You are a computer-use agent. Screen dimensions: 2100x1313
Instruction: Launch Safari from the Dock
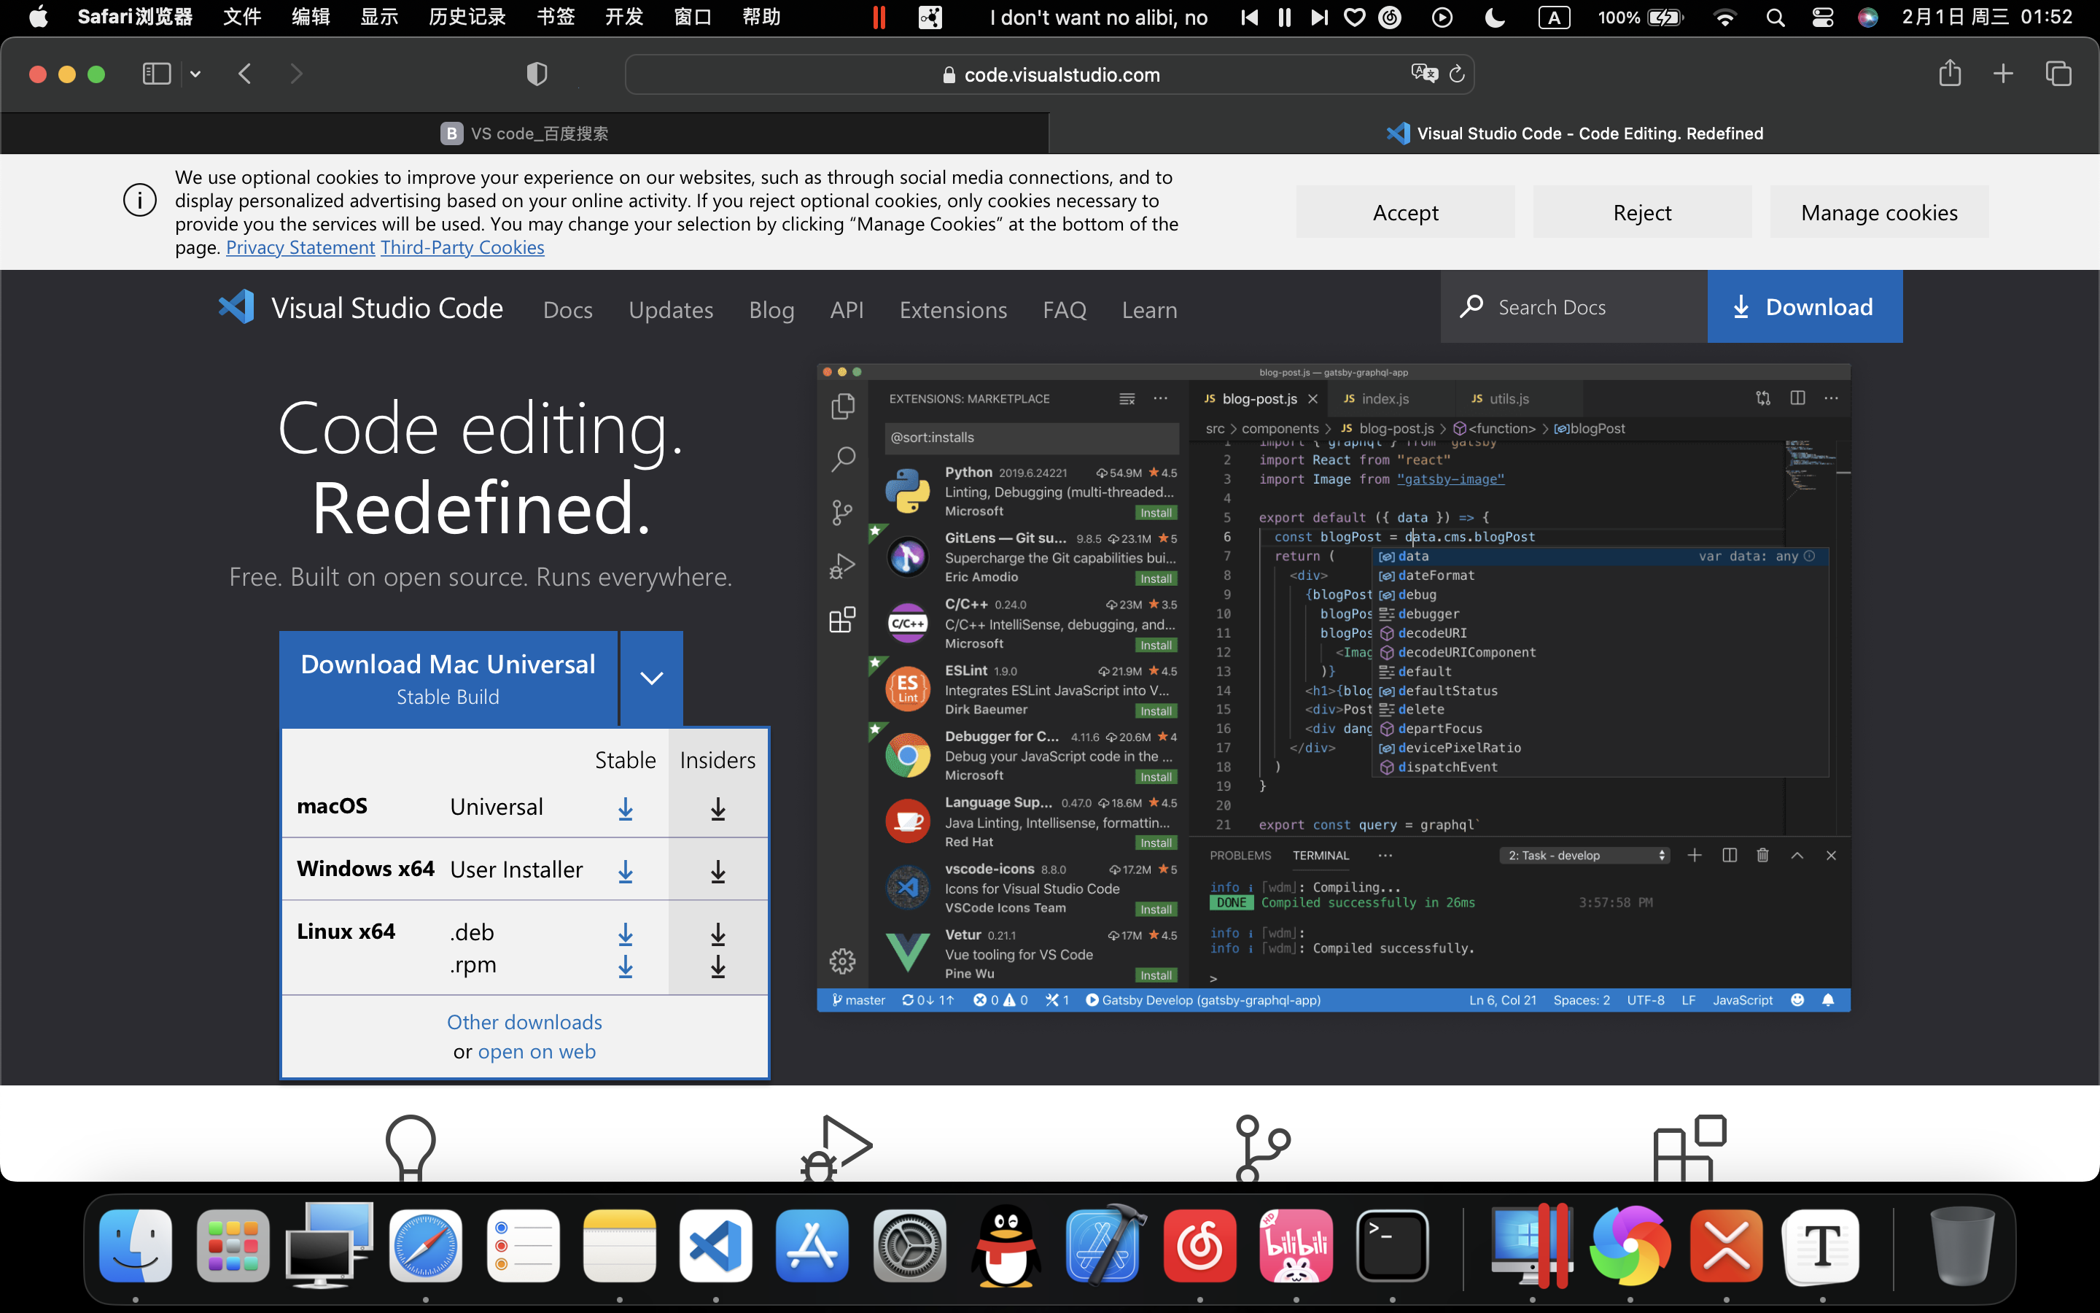click(425, 1245)
